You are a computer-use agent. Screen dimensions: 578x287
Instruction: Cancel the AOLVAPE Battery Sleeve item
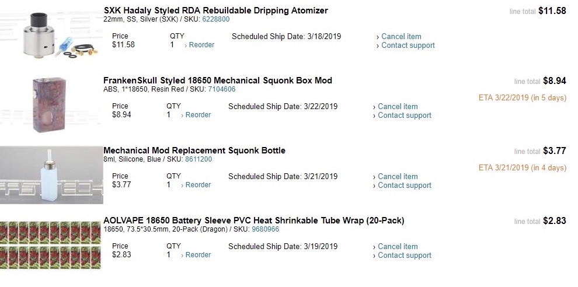click(398, 247)
